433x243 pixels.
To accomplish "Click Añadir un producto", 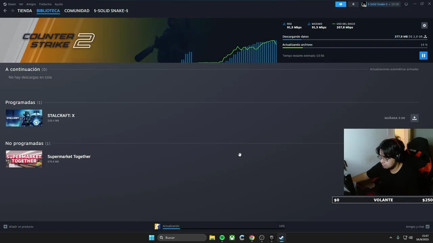I will tap(21, 226).
